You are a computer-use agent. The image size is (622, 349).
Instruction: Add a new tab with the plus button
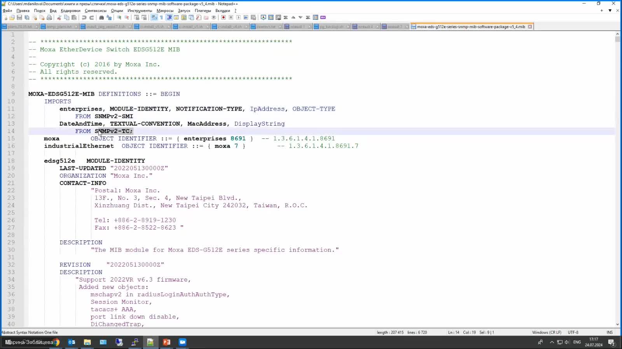(x=601, y=10)
